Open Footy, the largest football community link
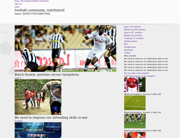 [x=32, y=1]
